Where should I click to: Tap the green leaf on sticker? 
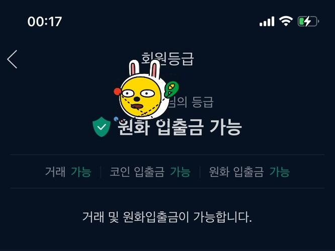click(172, 90)
